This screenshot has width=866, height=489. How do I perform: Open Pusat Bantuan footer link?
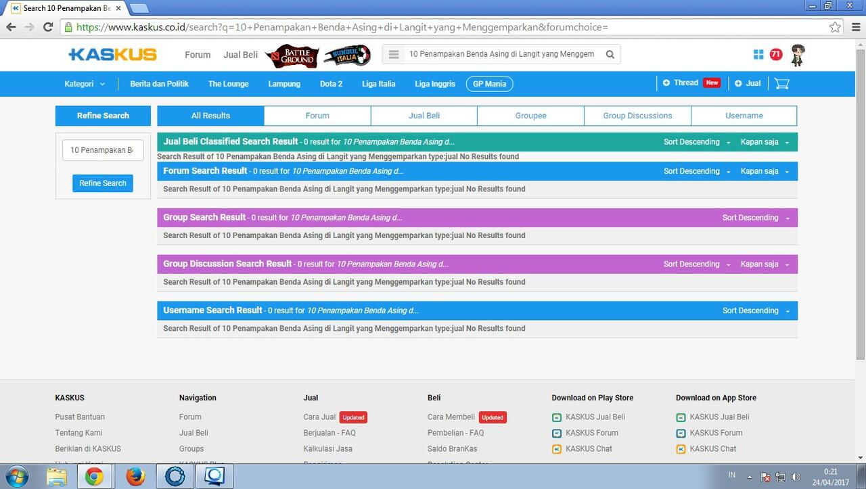[x=80, y=417]
